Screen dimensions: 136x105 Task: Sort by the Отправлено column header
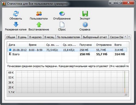(x=104, y=45)
